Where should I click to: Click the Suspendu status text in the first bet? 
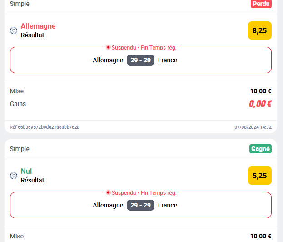click(124, 47)
